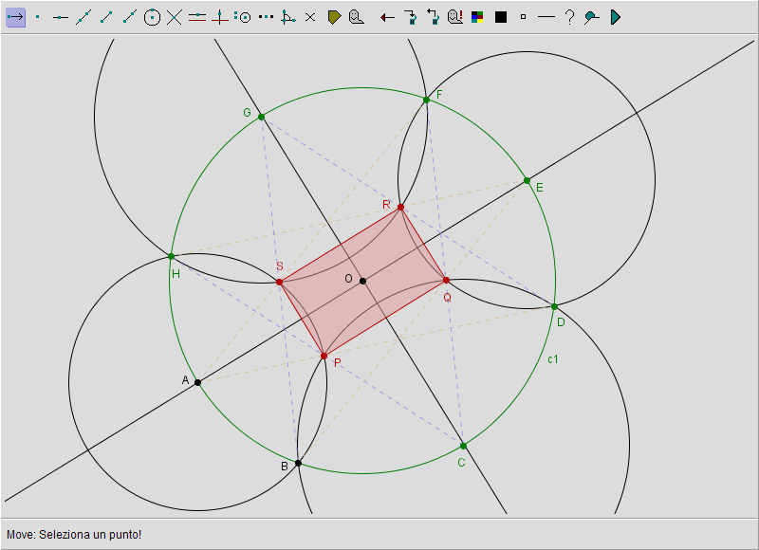This screenshot has width=759, height=550.
Task: Click the question mark help icon
Action: [x=570, y=17]
